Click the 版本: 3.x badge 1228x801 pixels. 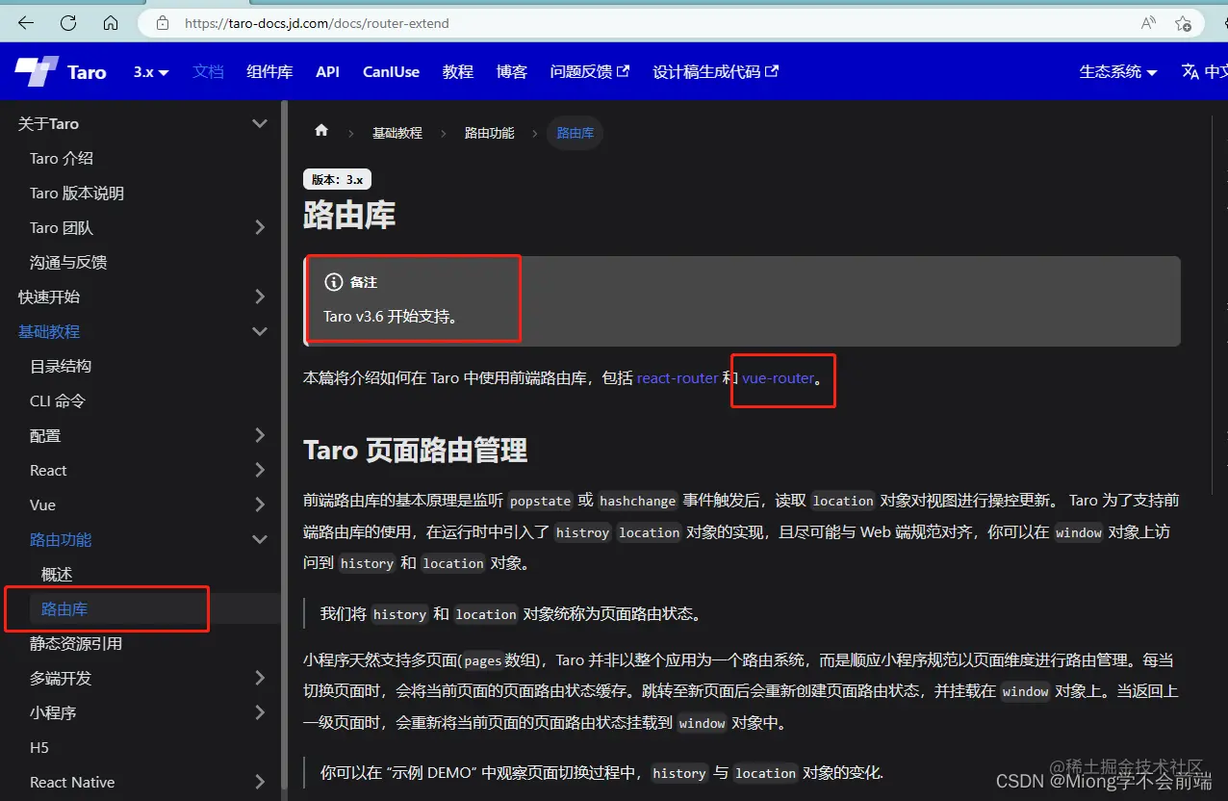tap(338, 179)
